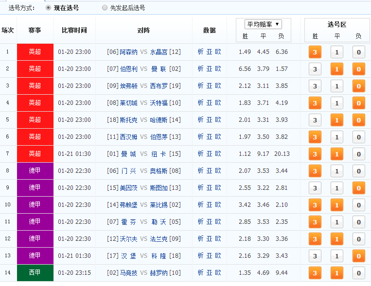The width and height of the screenshot is (371, 286).
Task: Toggle loss (0) for match 13 汉堡
Action: pyautogui.click(x=359, y=256)
